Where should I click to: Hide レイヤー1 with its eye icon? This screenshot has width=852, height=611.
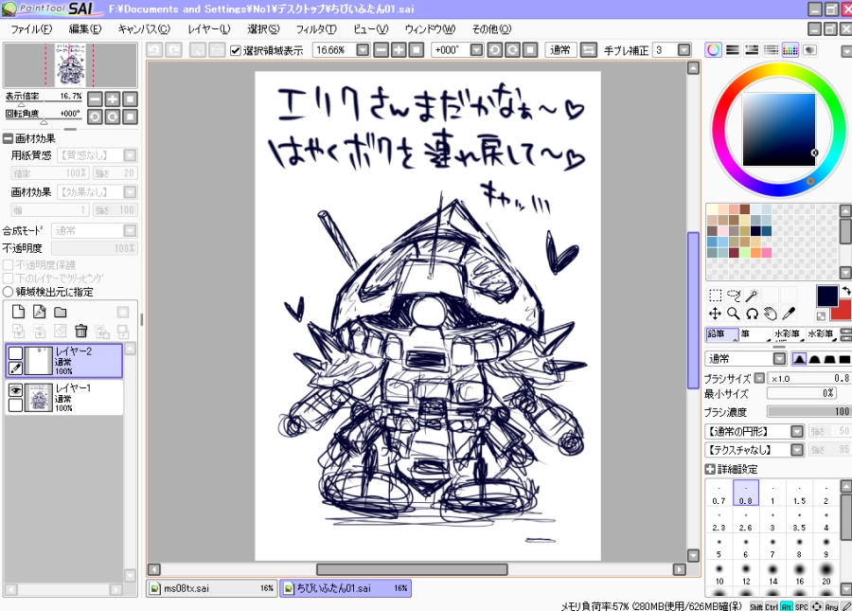click(x=15, y=390)
